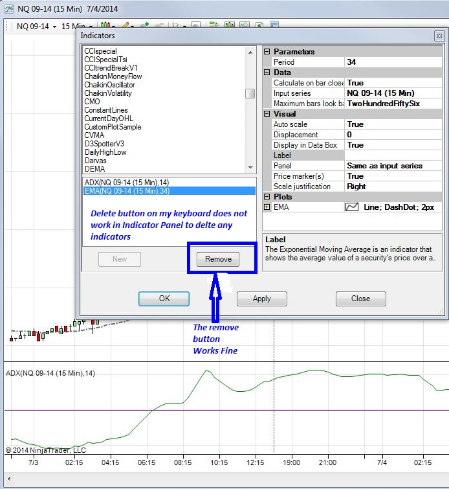Select CCItrendBreakV1 indicator
449x489 pixels.
[111, 68]
